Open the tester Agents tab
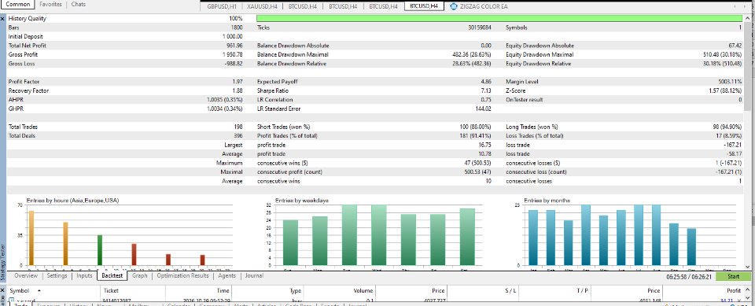The width and height of the screenshot is (755, 306). pyautogui.click(x=226, y=275)
